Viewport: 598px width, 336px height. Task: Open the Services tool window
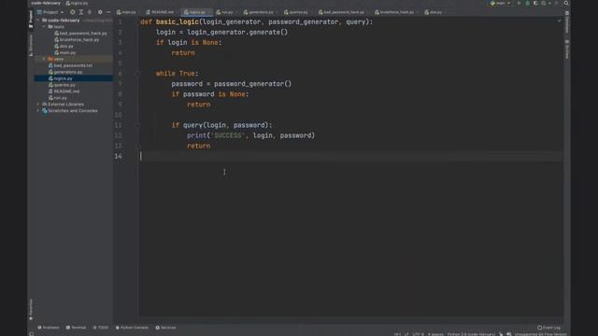tap(165, 328)
